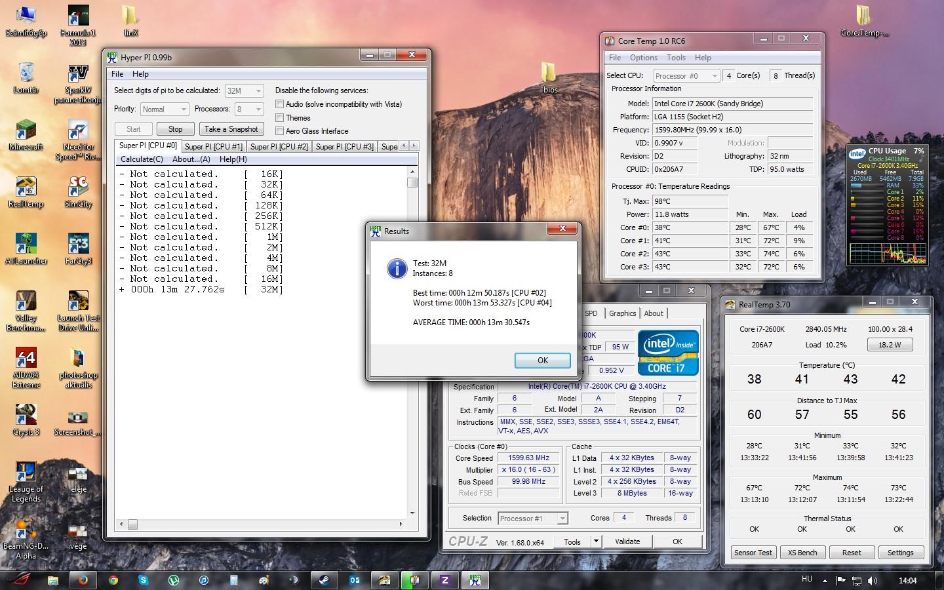Screen dimensions: 944x590
Task: Toggle the Audio service checkbox in Hyper PI
Action: (x=280, y=104)
